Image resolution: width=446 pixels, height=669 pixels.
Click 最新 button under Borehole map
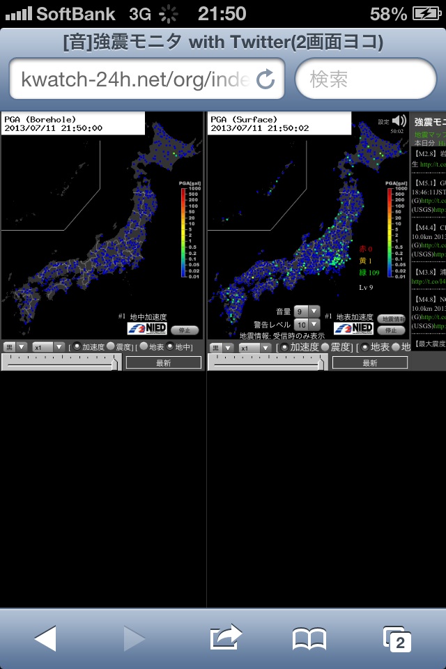tap(164, 362)
